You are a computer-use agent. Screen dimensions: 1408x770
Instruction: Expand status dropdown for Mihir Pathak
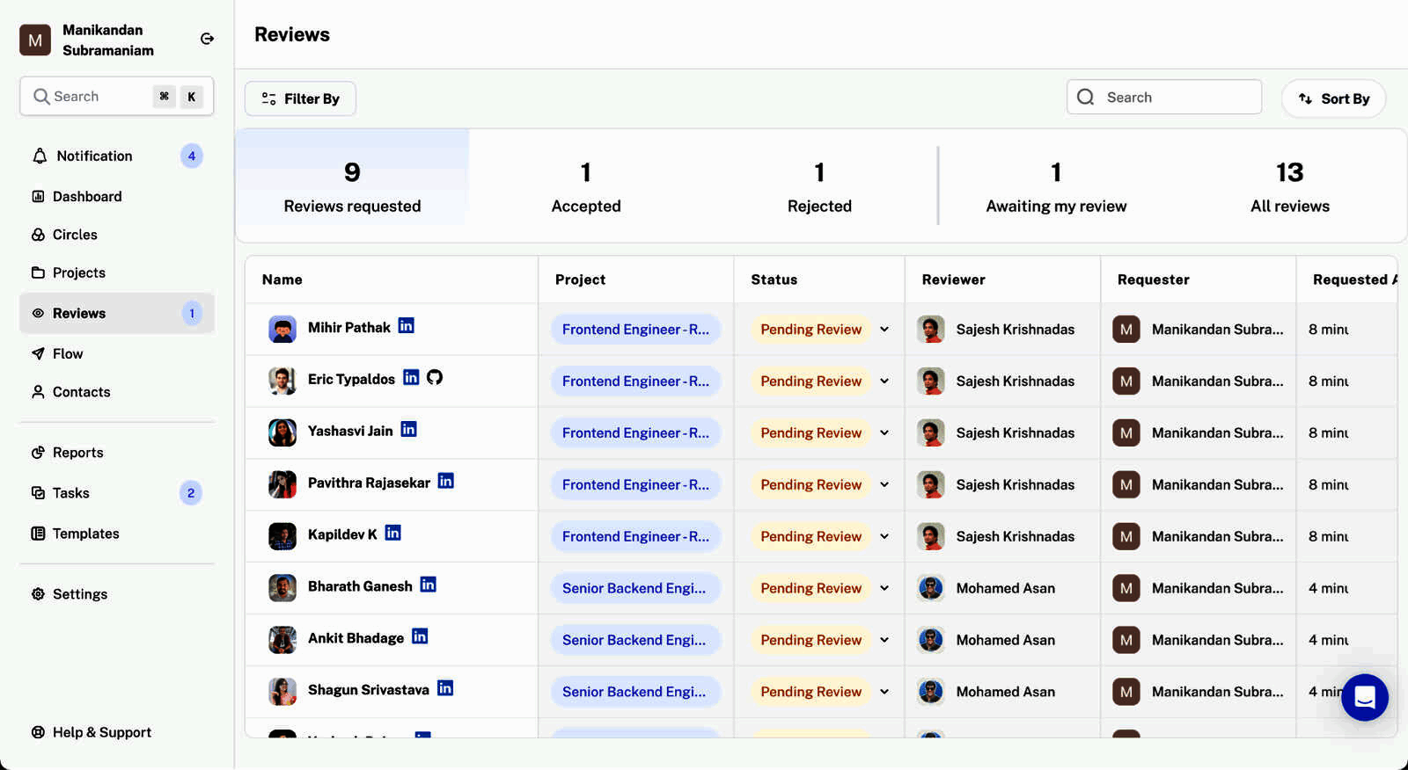pos(884,330)
